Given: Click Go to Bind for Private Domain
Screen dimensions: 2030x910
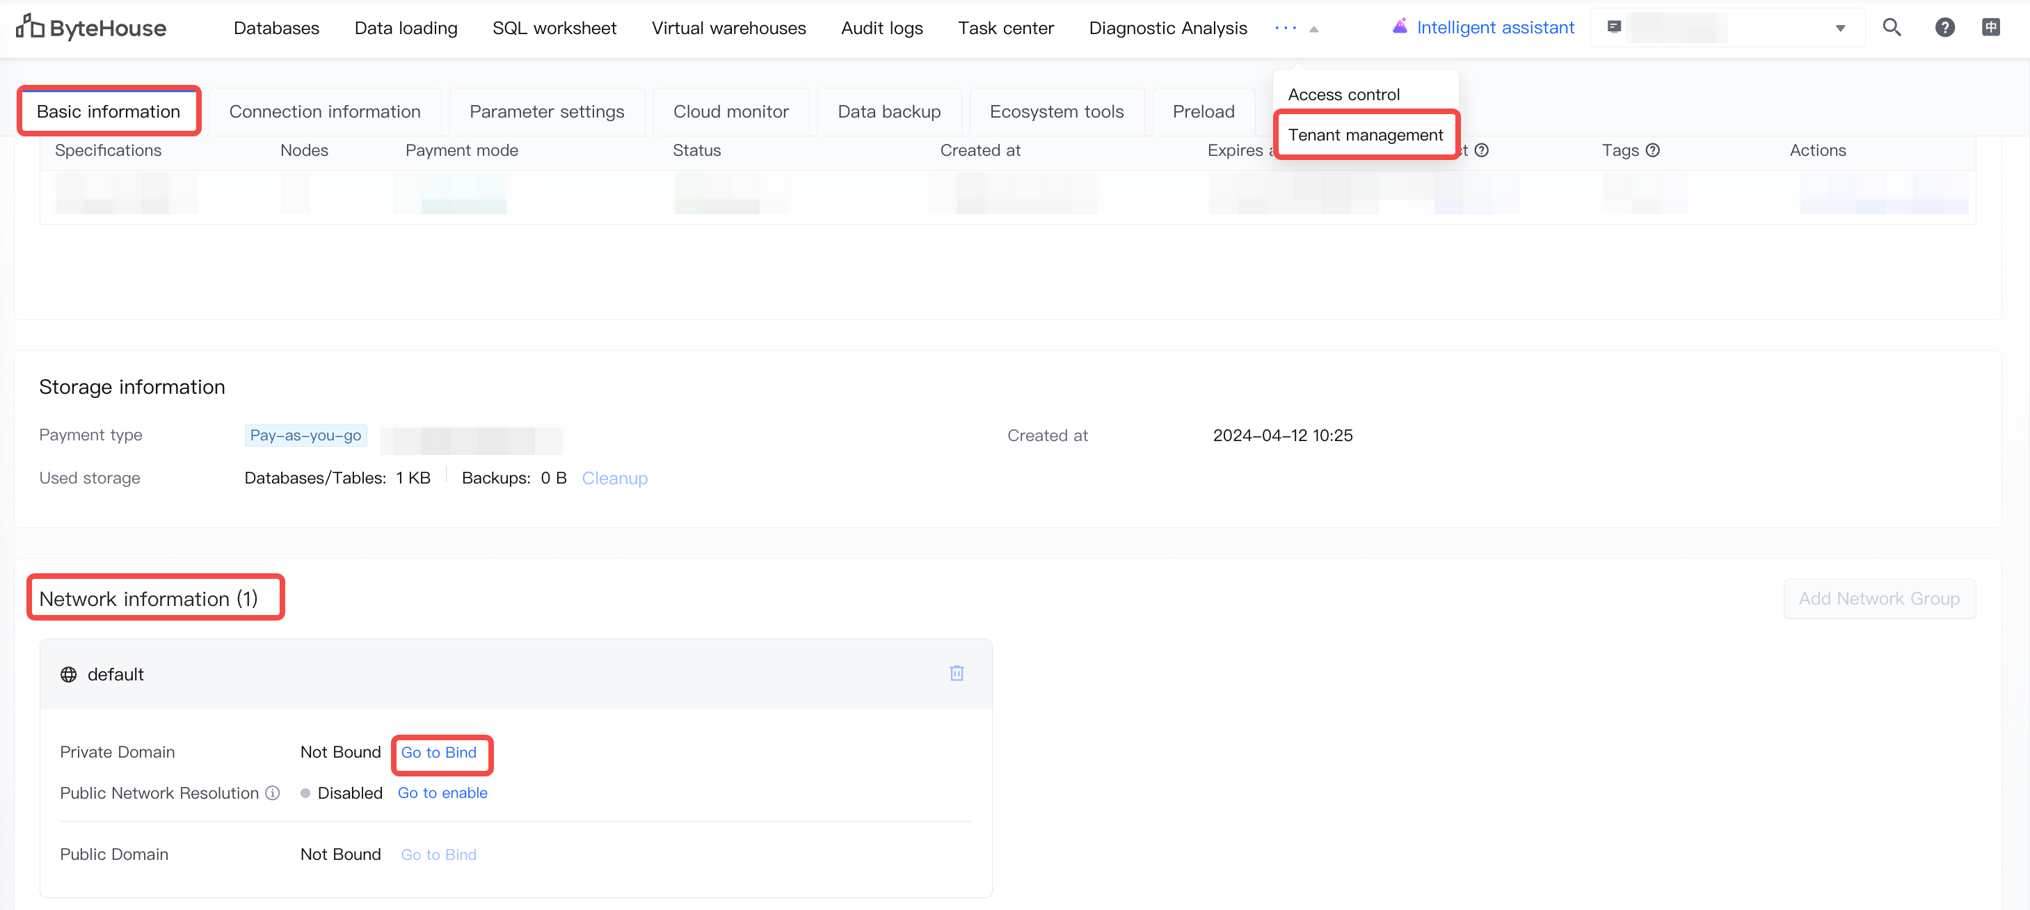Looking at the screenshot, I should pyautogui.click(x=439, y=753).
